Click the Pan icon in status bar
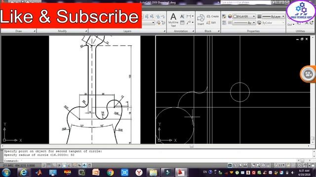316x177 pixels. (253, 165)
